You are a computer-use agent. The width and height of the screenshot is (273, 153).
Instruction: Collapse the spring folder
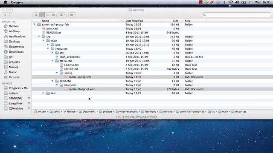point(57,73)
